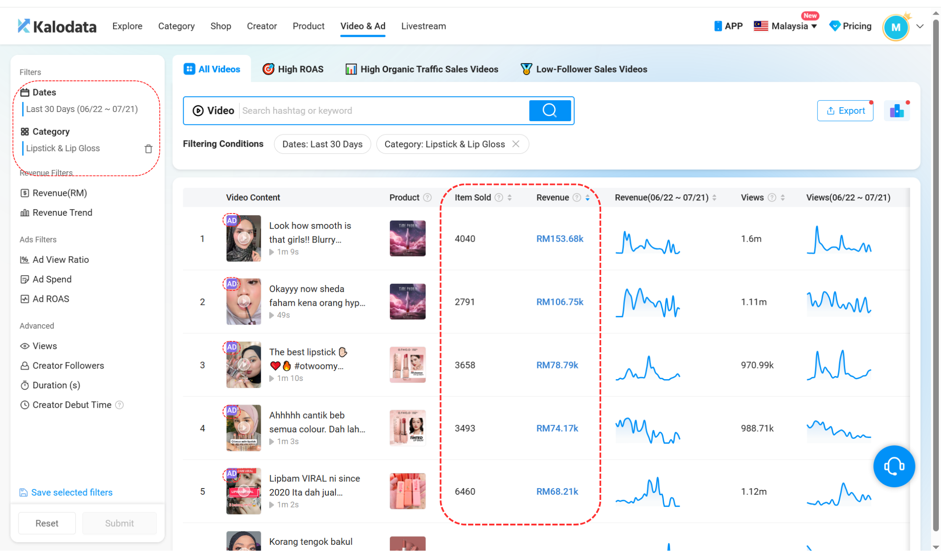941x554 pixels.
Task: Sort by Revenue column arrows
Action: 588,197
